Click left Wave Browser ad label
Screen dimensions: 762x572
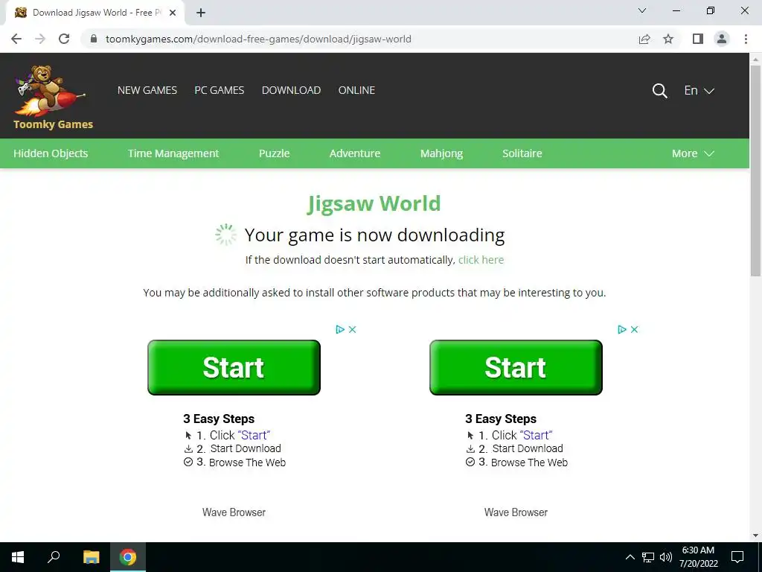[234, 512]
